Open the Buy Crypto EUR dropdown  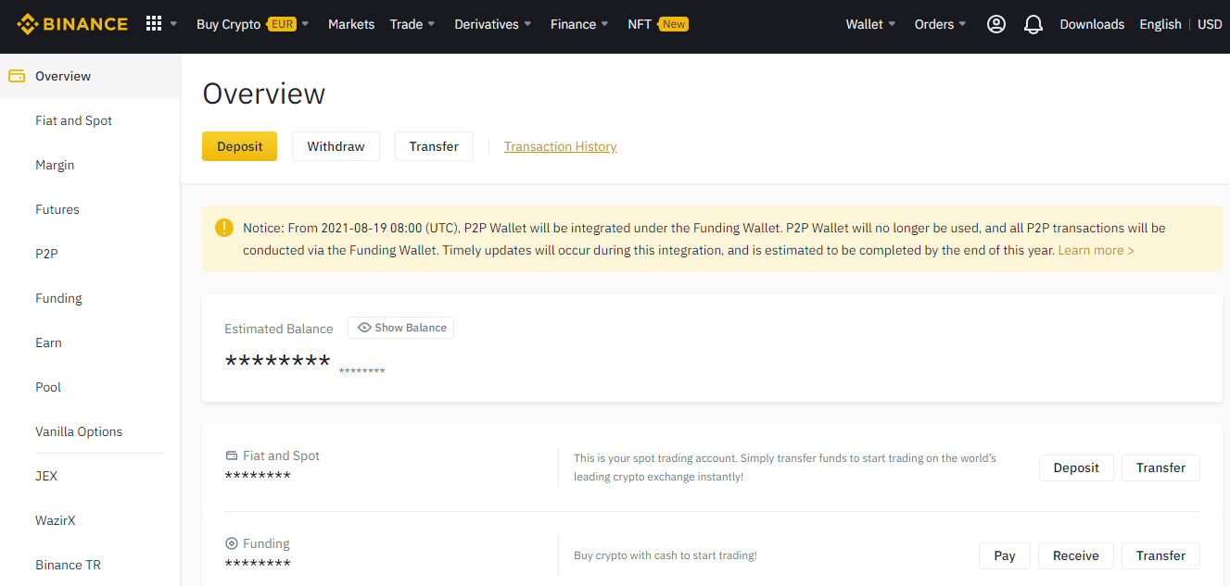(x=253, y=24)
